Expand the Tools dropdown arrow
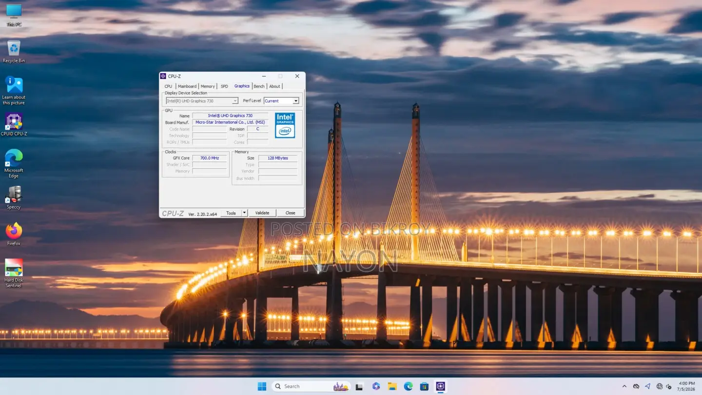Viewport: 702px width, 395px height. [x=245, y=213]
